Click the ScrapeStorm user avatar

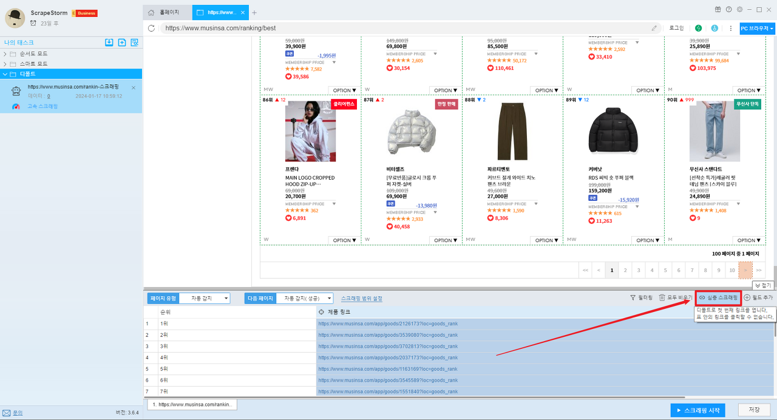point(15,18)
